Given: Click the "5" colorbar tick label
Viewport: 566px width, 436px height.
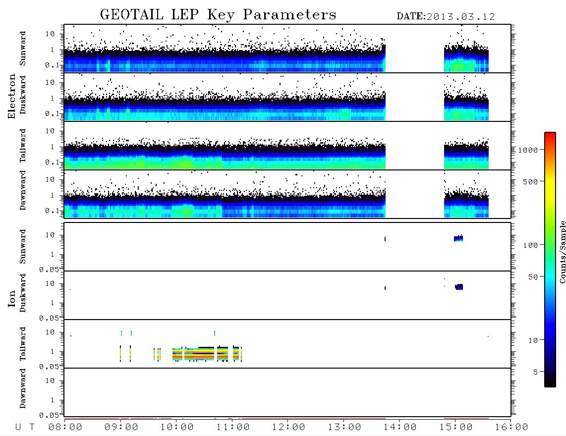Looking at the screenshot, I should (x=536, y=372).
